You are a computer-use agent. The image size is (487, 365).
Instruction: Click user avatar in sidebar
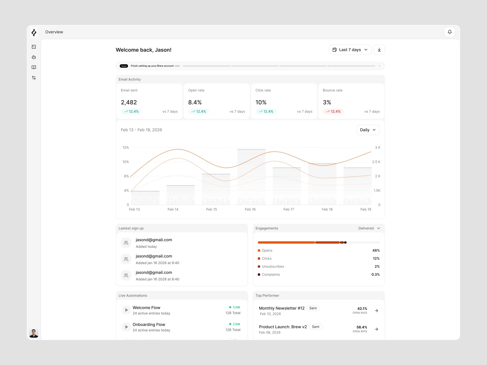34,333
